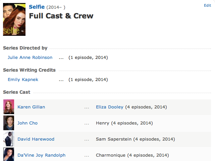This screenshot has height=161, width=215.
Task: Click Karen Gillan's headshot thumbnail
Action: 9,107
